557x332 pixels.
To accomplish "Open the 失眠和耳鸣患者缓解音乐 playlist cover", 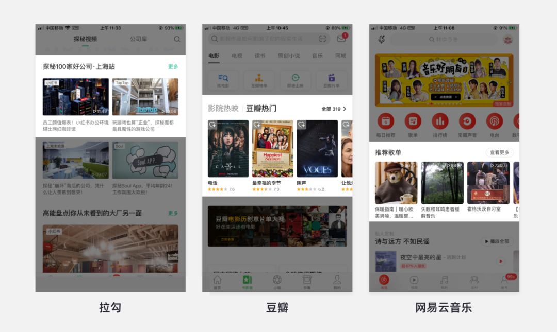I will point(443,183).
